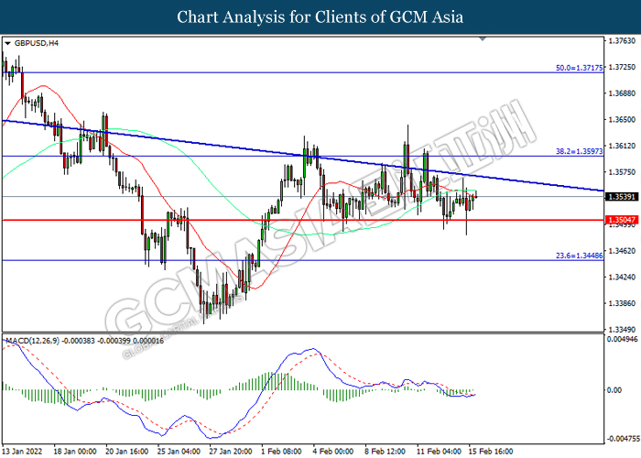Click the 1 Feb 08:00 time label
Viewport: 641px width, 458px height.
[282, 452]
